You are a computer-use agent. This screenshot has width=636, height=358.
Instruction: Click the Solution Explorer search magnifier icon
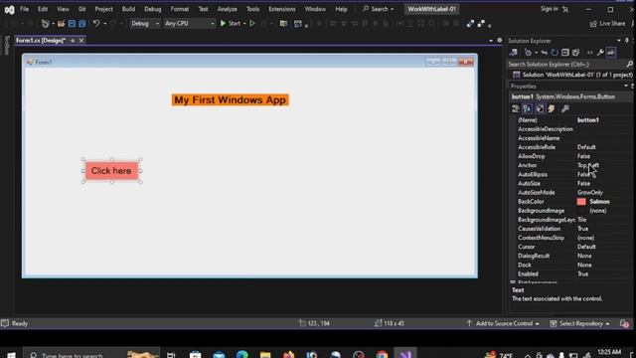point(629,64)
